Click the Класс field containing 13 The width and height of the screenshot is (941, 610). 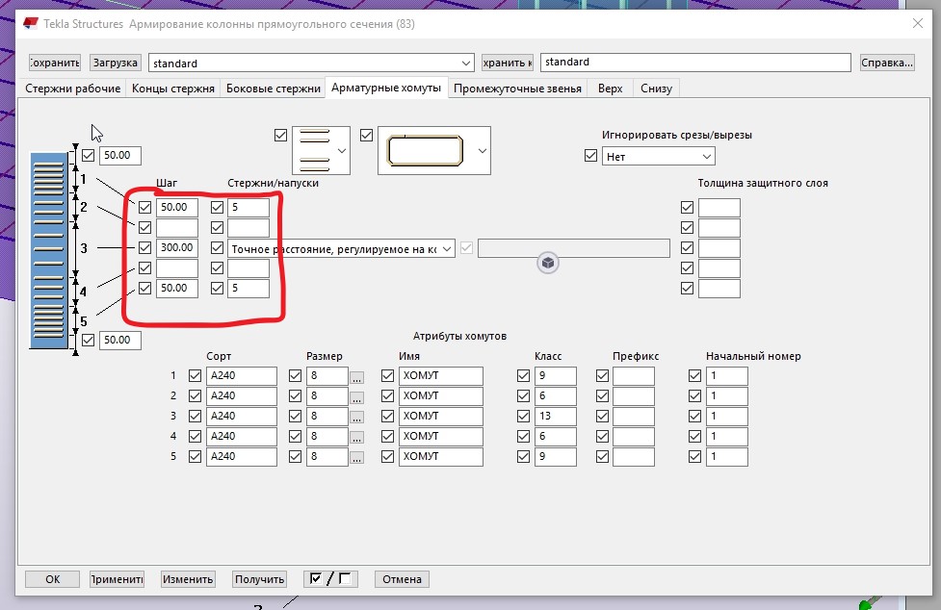(x=555, y=417)
